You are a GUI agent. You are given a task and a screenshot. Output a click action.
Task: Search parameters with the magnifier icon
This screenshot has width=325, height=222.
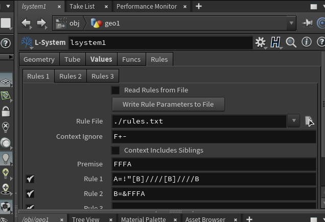tap(291, 42)
